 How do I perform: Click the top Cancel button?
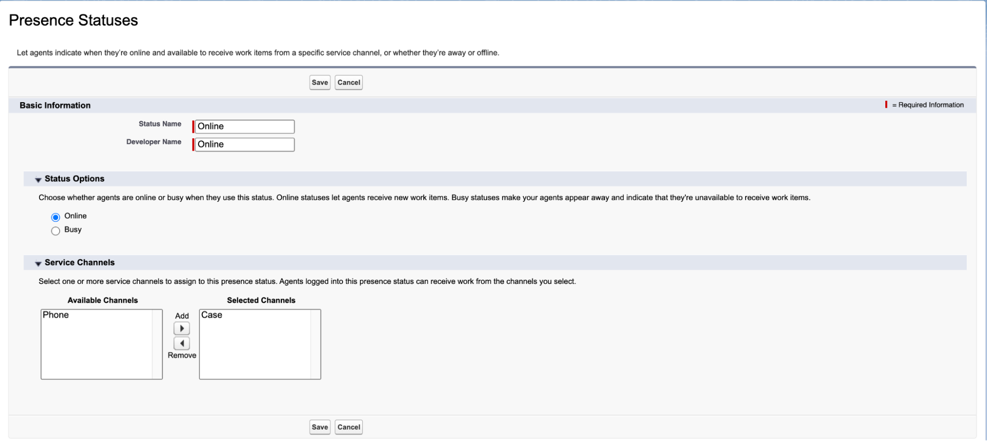[349, 82]
